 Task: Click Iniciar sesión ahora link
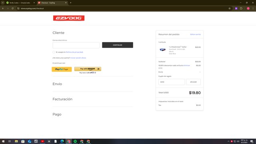(x=78, y=58)
